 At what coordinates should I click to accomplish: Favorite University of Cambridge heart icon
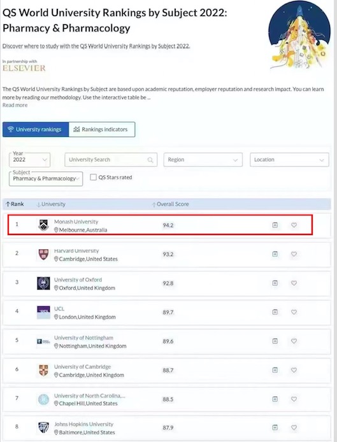pyautogui.click(x=294, y=370)
